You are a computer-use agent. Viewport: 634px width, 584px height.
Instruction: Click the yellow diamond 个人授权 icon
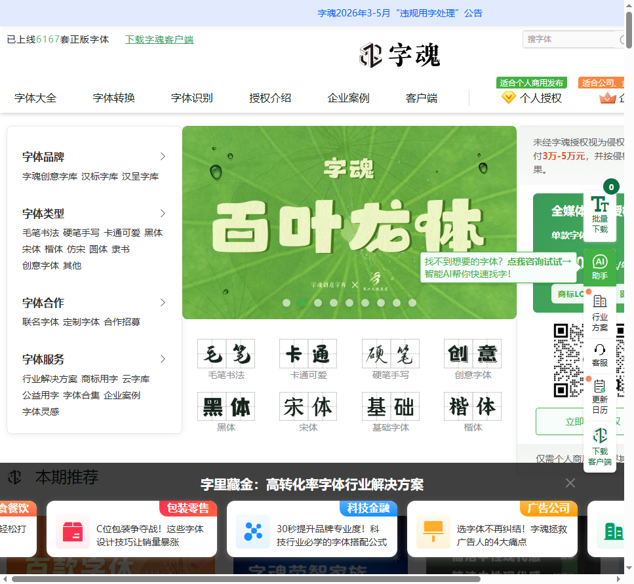(x=508, y=98)
